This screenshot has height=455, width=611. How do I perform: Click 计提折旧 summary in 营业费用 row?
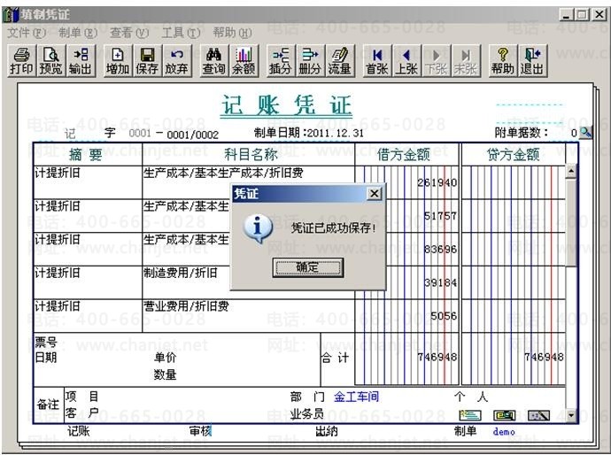coord(58,306)
